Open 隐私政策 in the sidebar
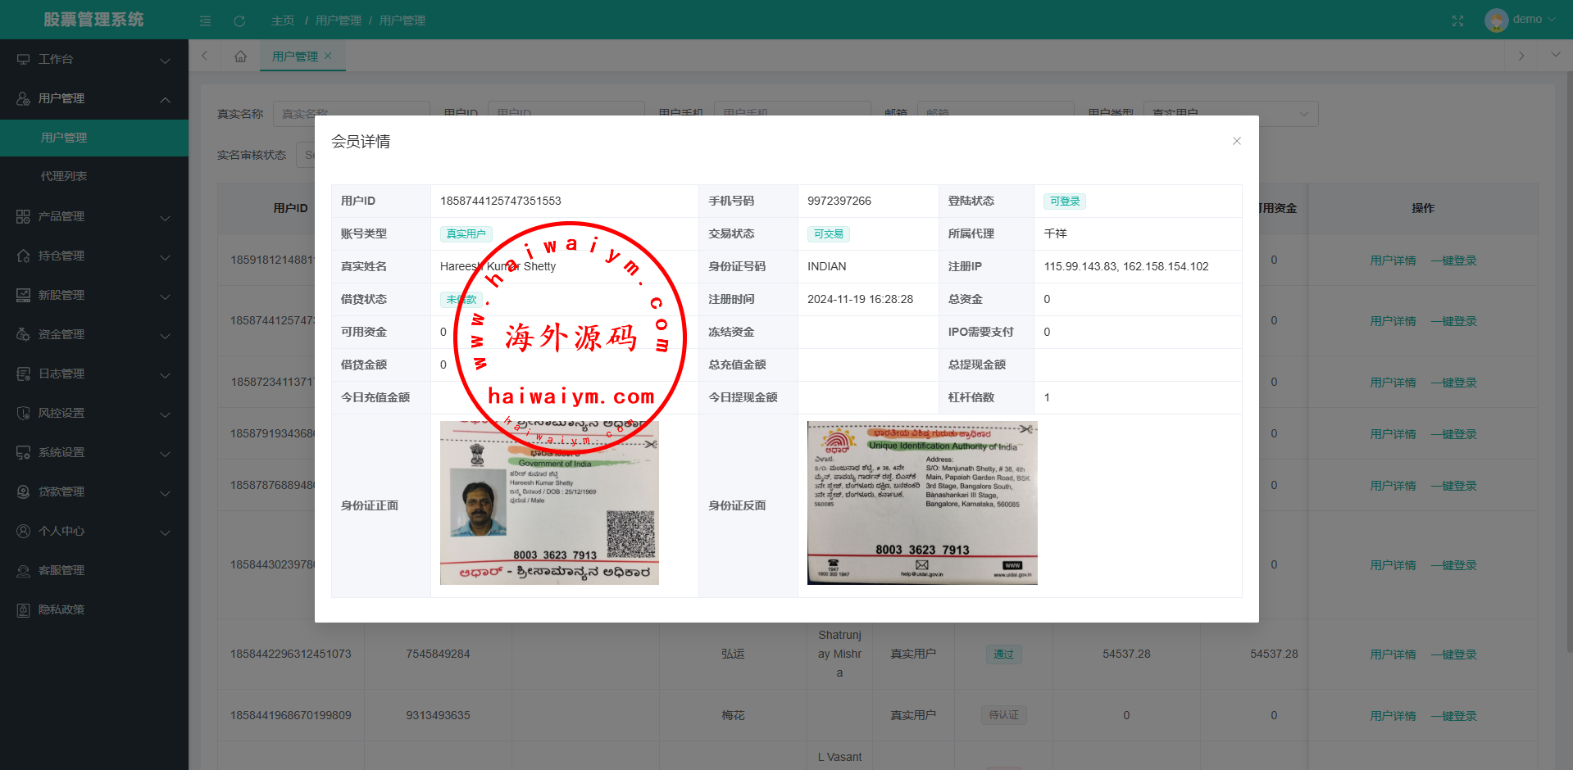Viewport: 1573px width, 770px height. point(61,609)
